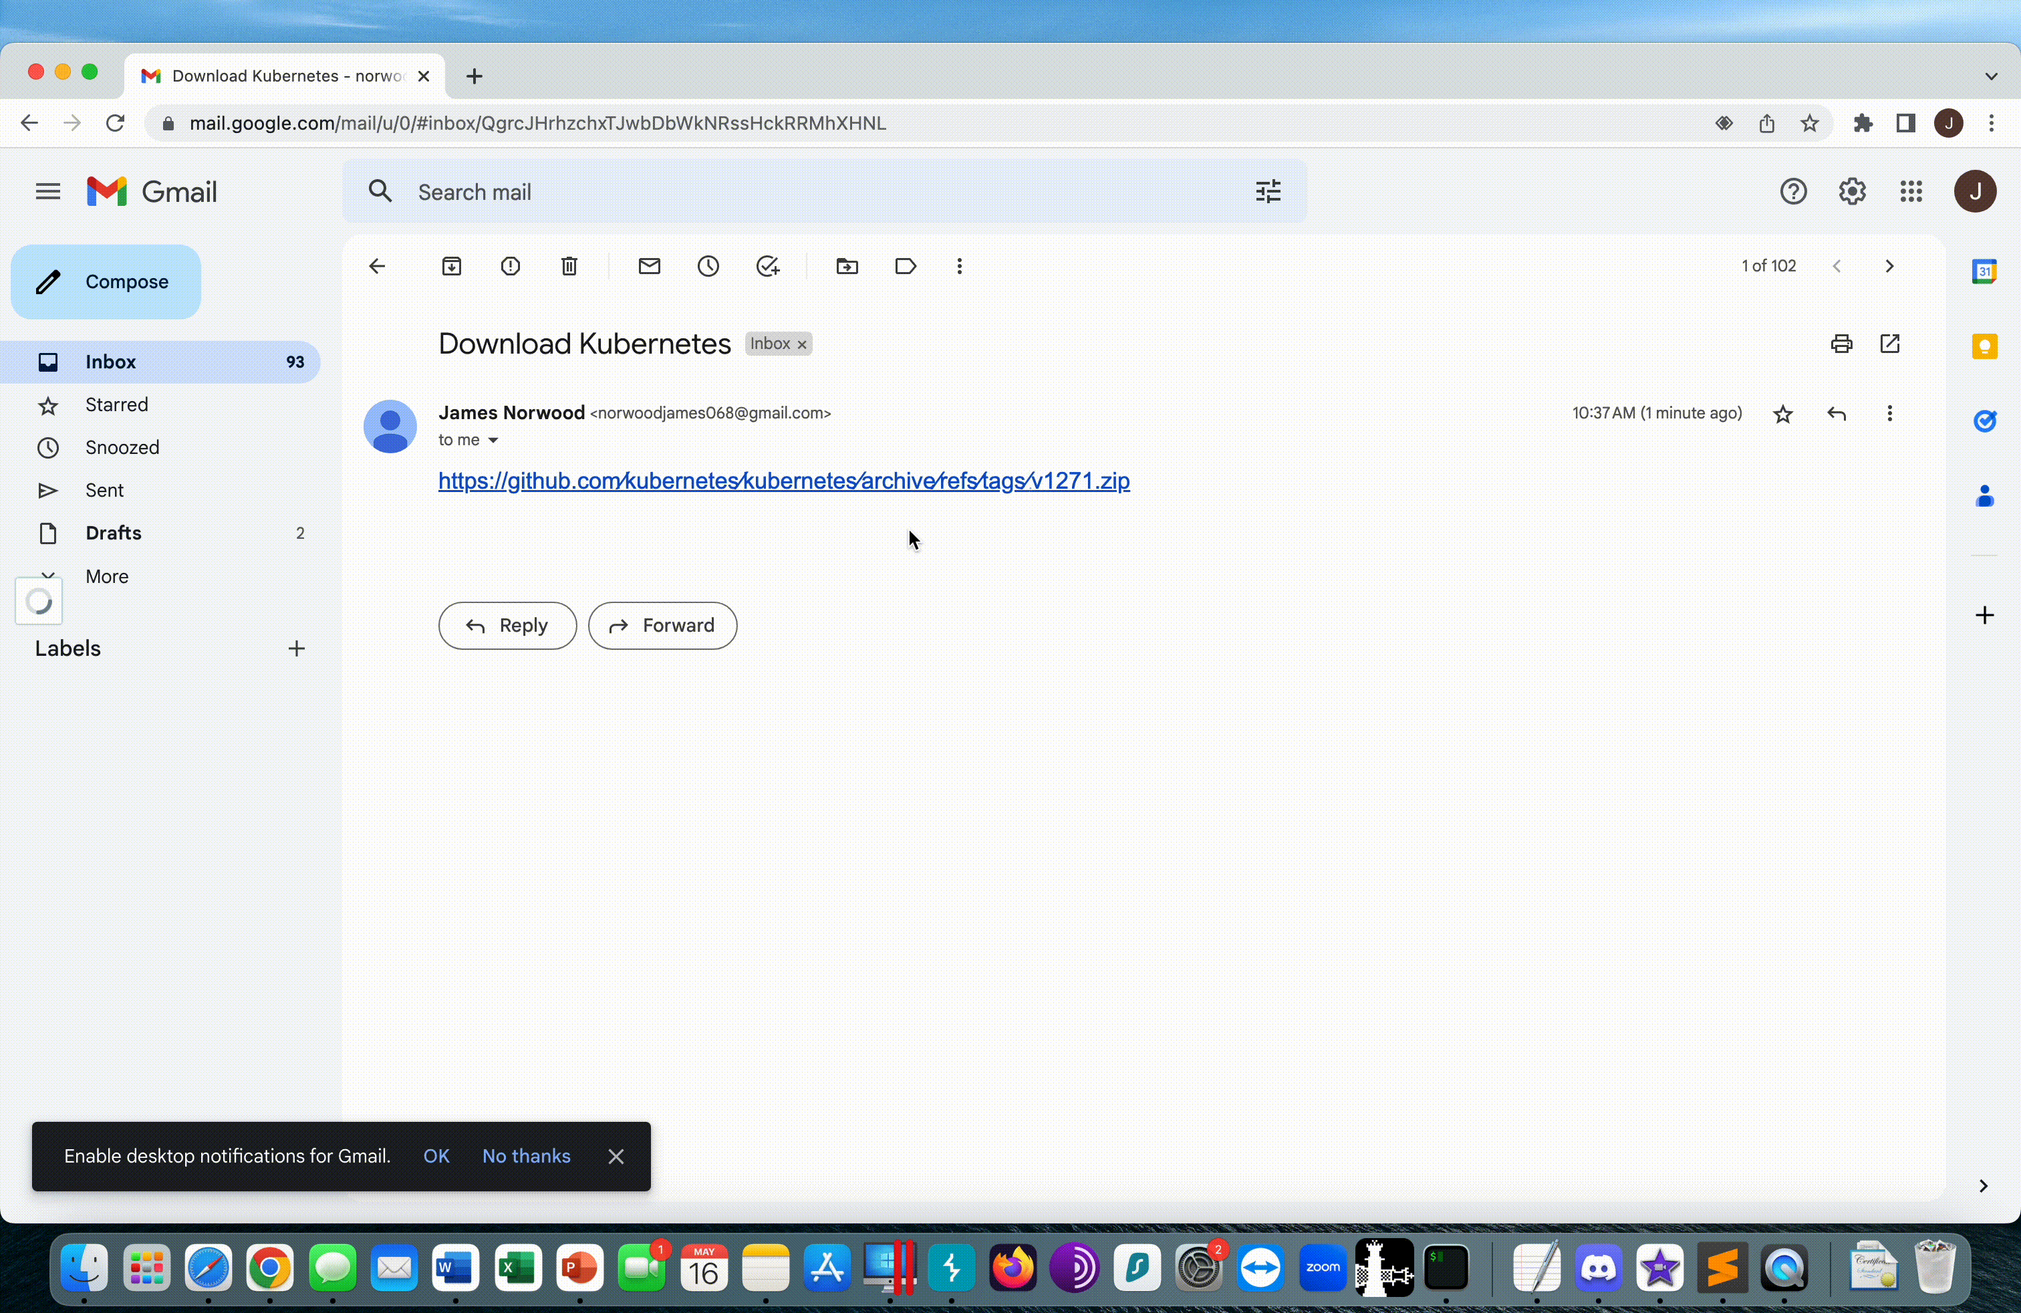Screen dimensions: 2021x1313
Task: Archive the email
Action: click(452, 266)
